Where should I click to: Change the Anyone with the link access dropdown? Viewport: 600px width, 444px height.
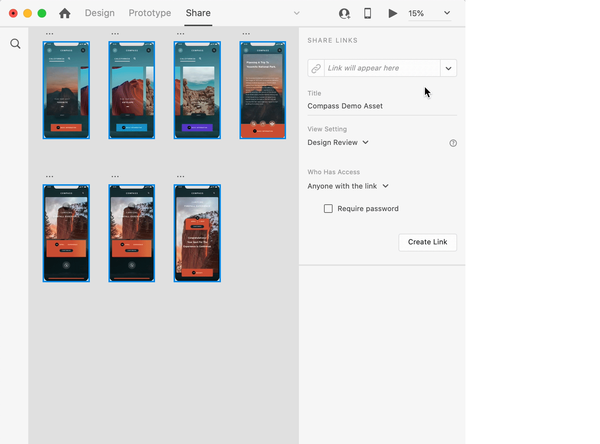[348, 186]
